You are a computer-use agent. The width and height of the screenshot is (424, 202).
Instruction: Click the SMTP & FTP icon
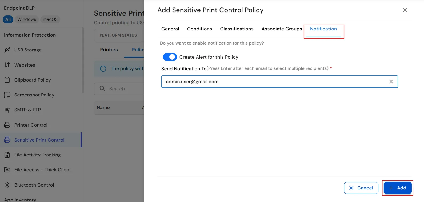coord(7,110)
